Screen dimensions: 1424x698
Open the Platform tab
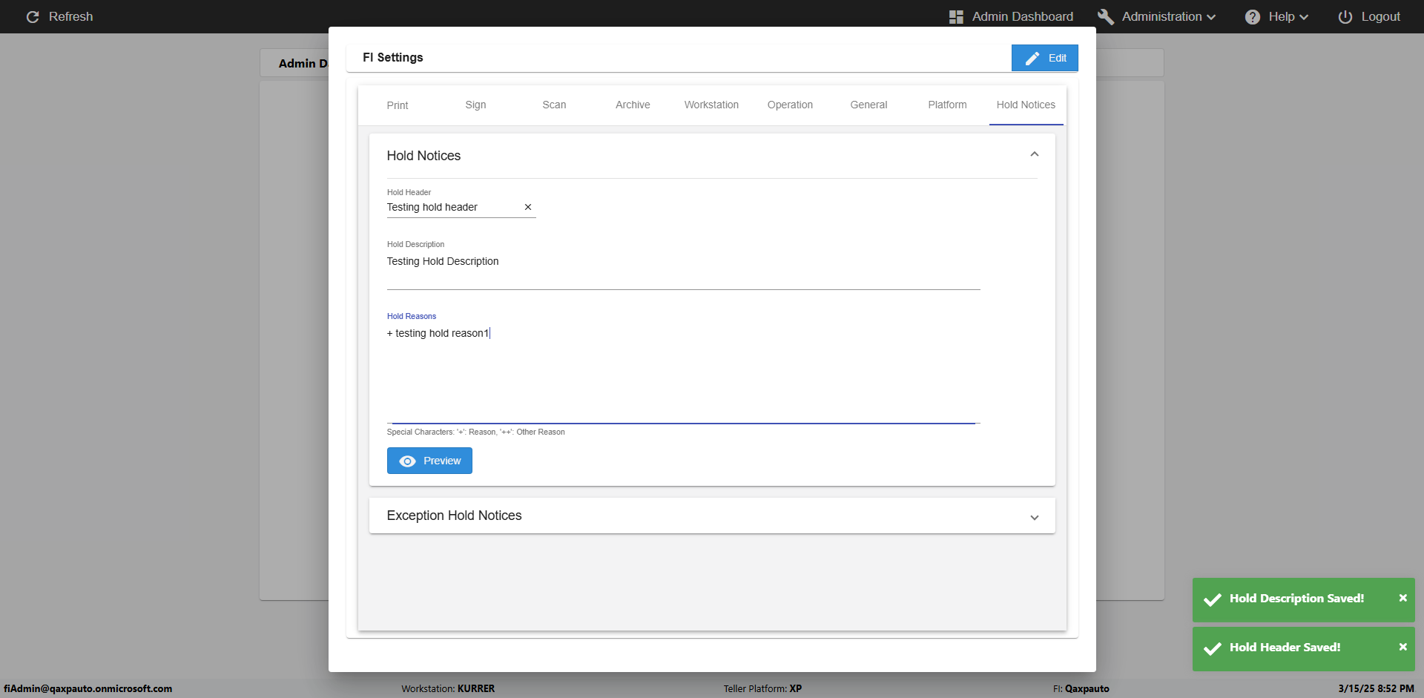947,105
